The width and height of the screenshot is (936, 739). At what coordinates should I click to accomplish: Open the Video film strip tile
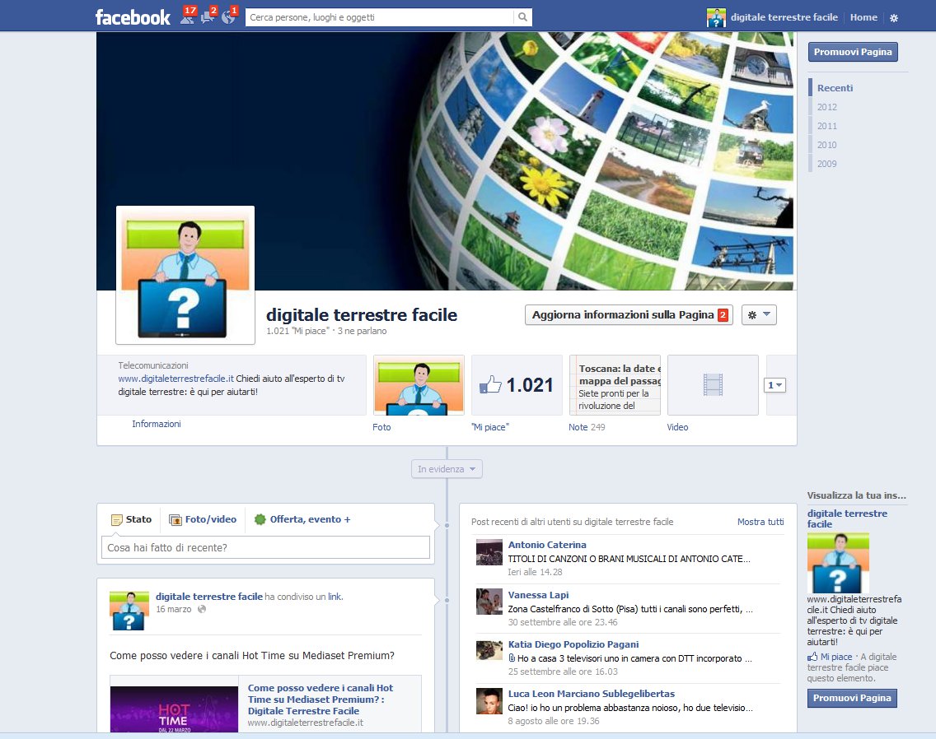pos(713,384)
